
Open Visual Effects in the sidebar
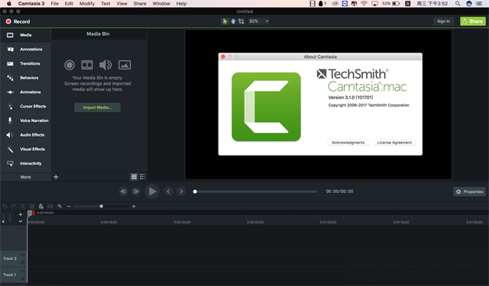pyautogui.click(x=25, y=149)
